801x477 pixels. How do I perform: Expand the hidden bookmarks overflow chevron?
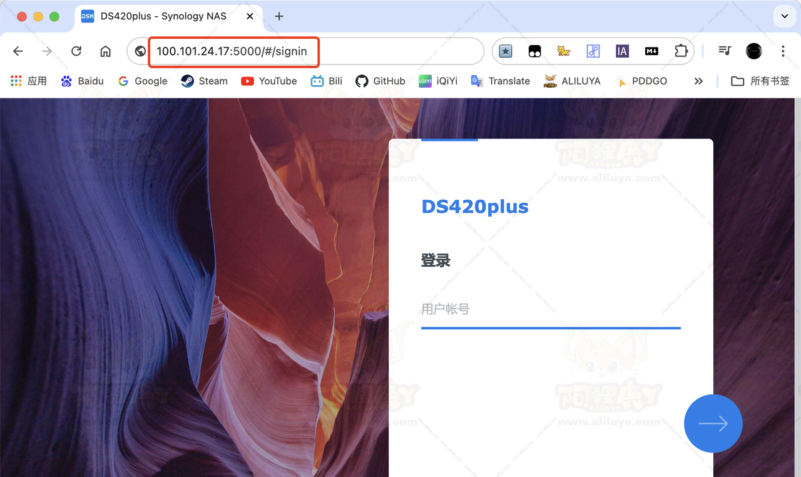698,81
